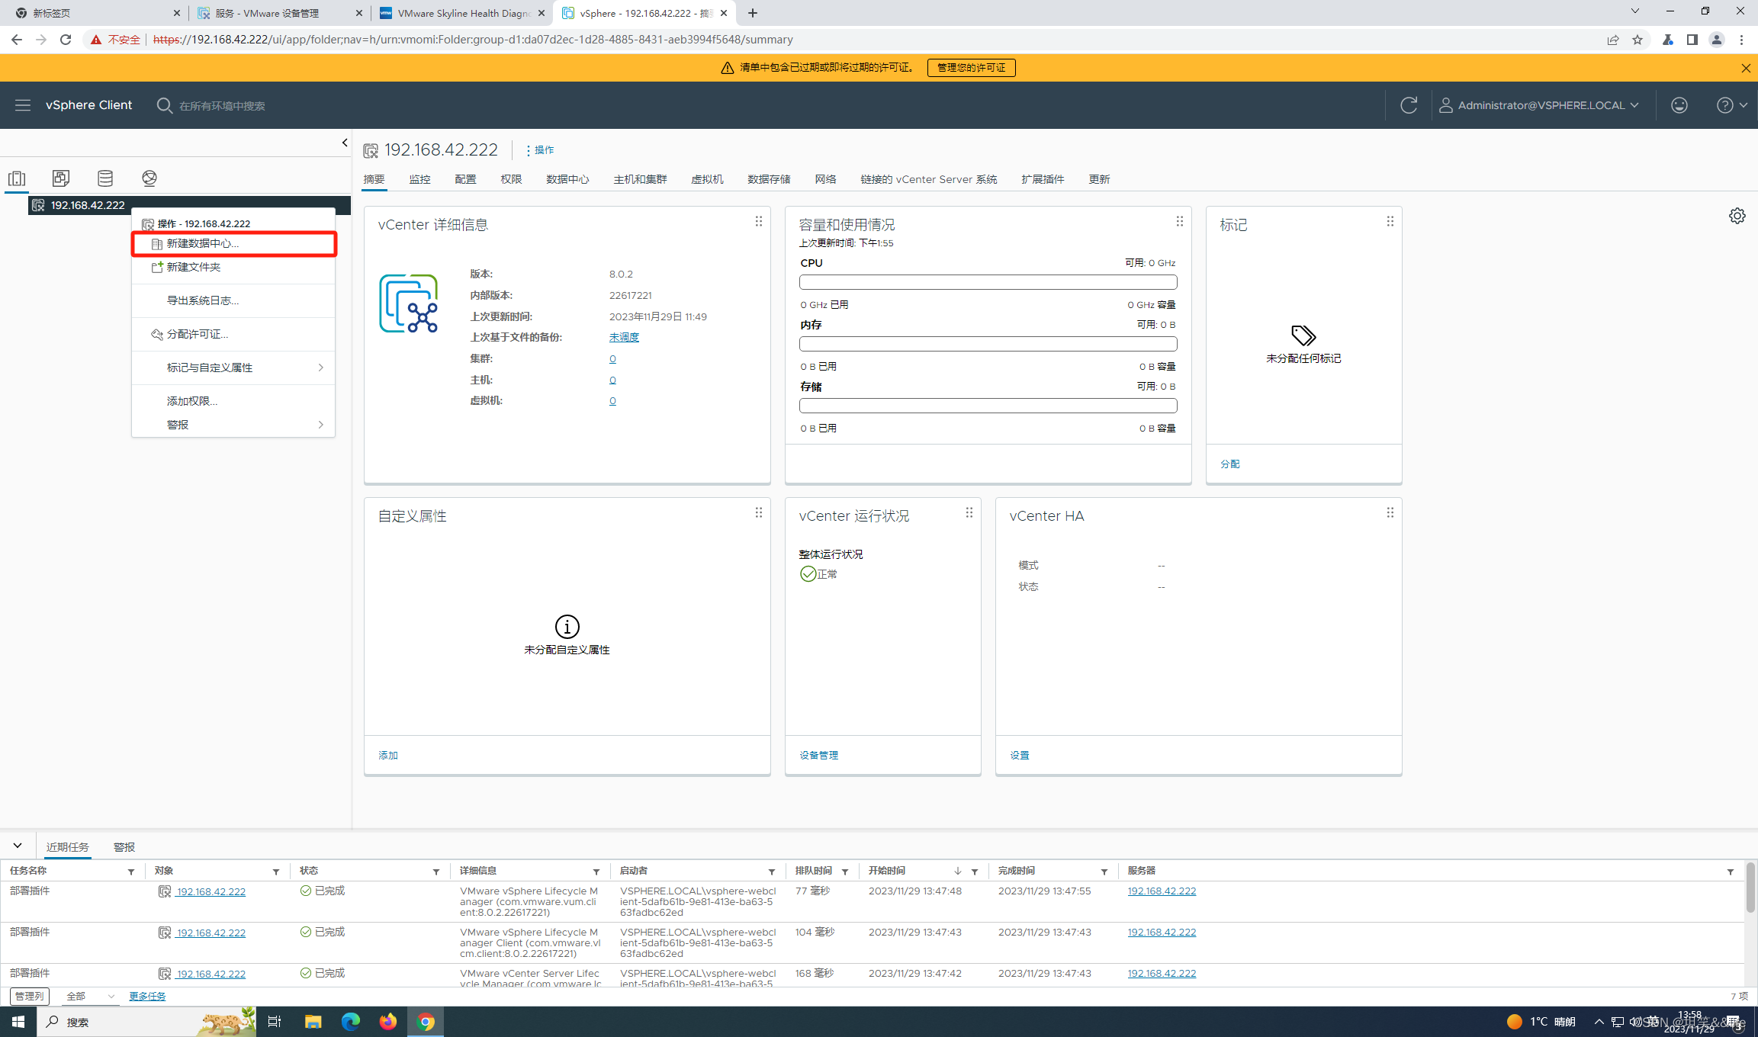This screenshot has width=1758, height=1037.
Task: Click 更多任务 link
Action: pos(147,996)
